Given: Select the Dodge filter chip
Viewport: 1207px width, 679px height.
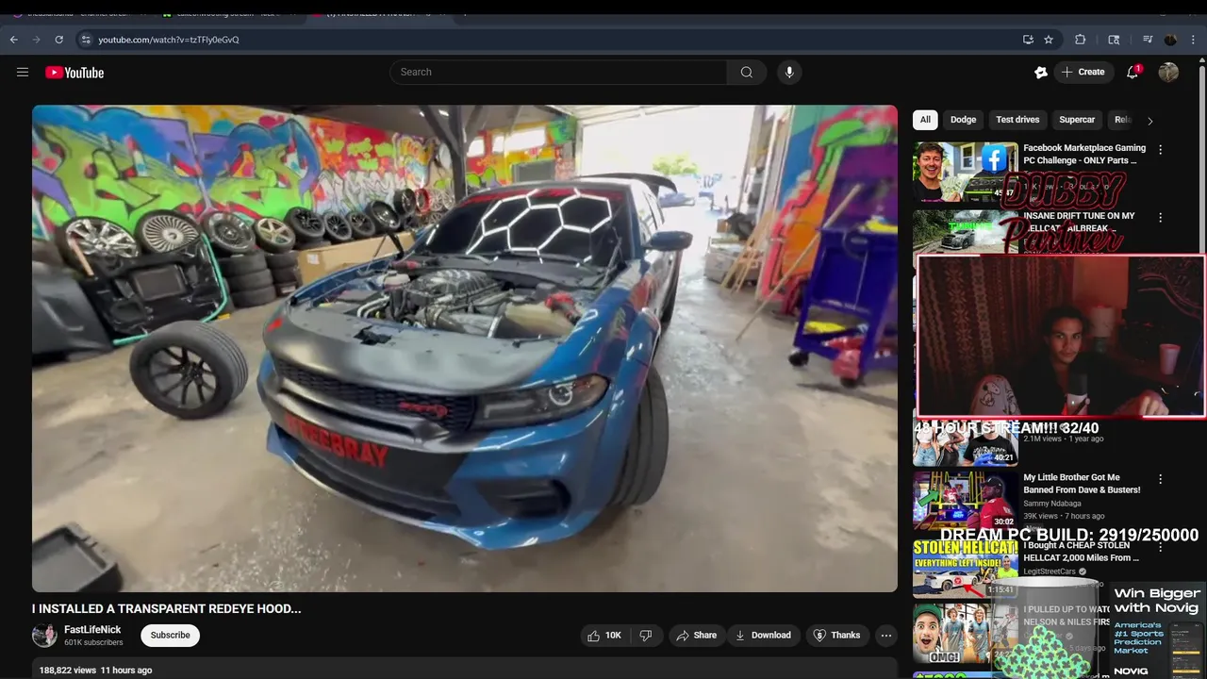Looking at the screenshot, I should coord(963,120).
